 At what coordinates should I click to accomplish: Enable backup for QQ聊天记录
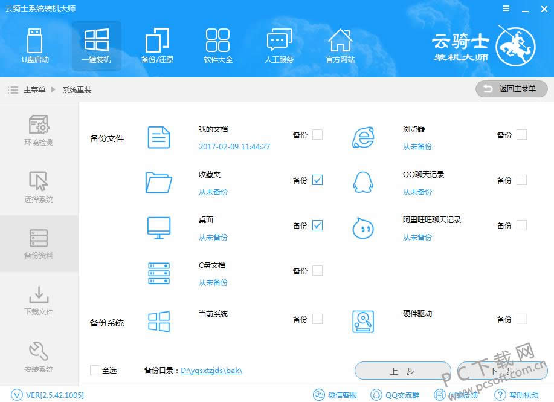(521, 180)
